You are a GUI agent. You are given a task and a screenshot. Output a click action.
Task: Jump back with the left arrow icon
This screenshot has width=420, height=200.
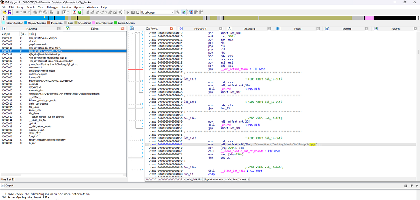click(17, 12)
